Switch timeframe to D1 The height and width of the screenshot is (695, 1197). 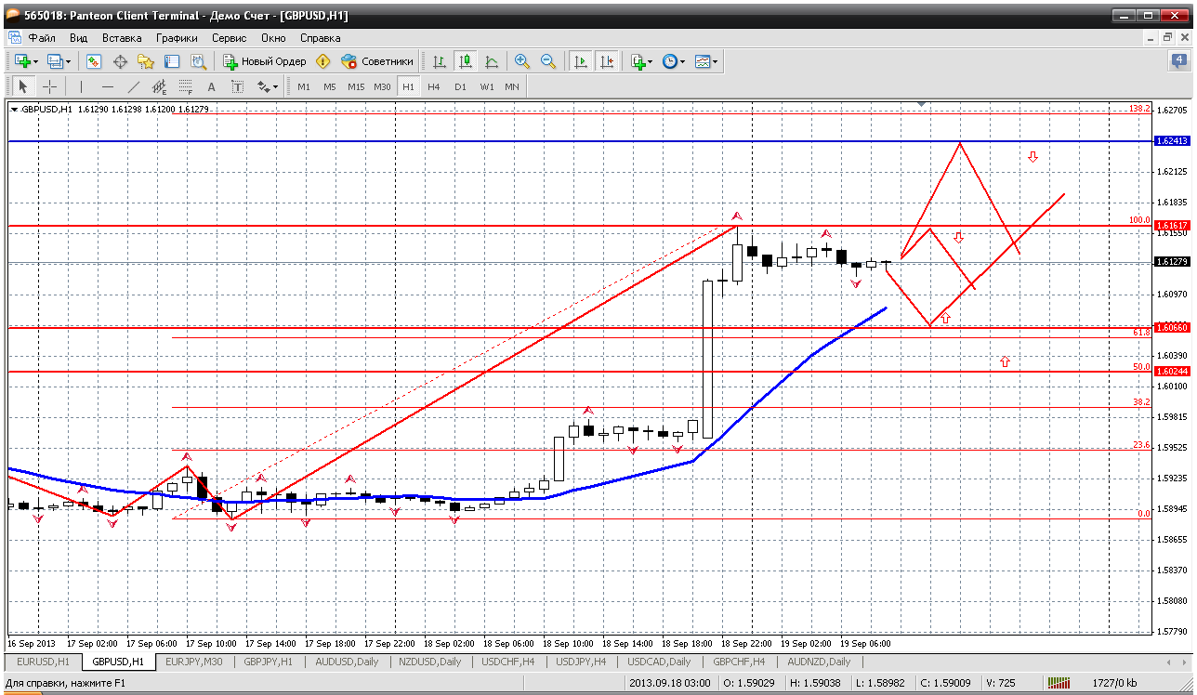460,86
